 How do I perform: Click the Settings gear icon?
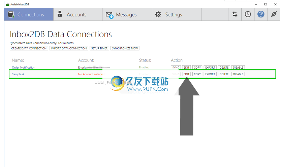[x=158, y=14]
